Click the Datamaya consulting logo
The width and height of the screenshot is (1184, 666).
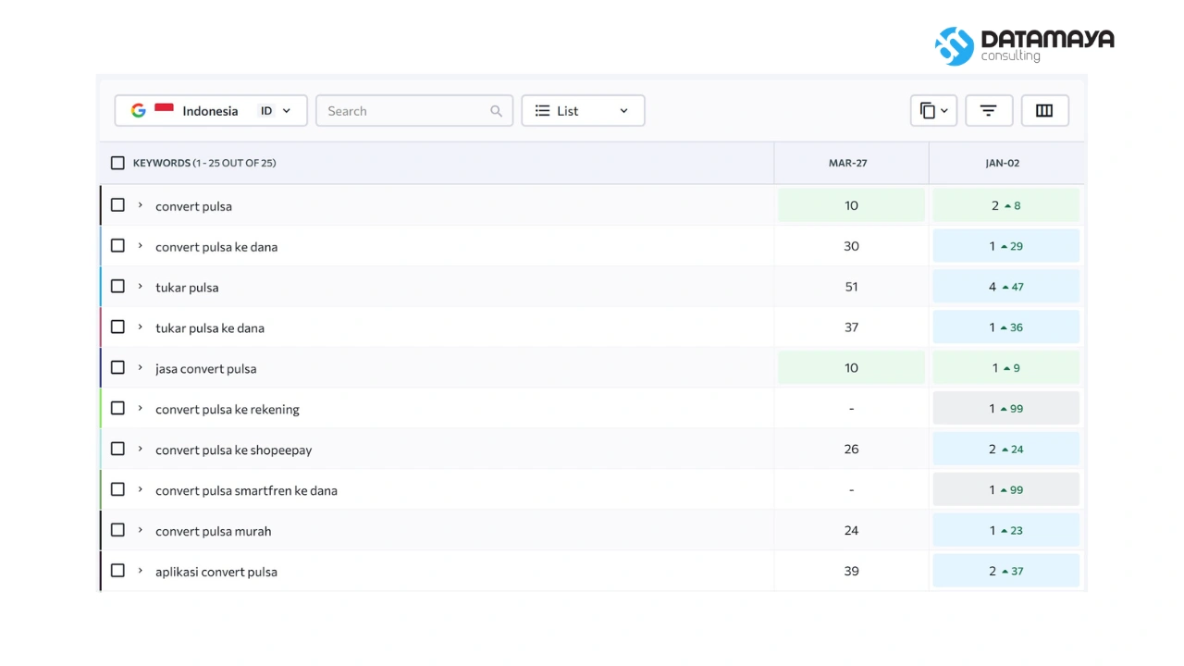pos(1025,45)
